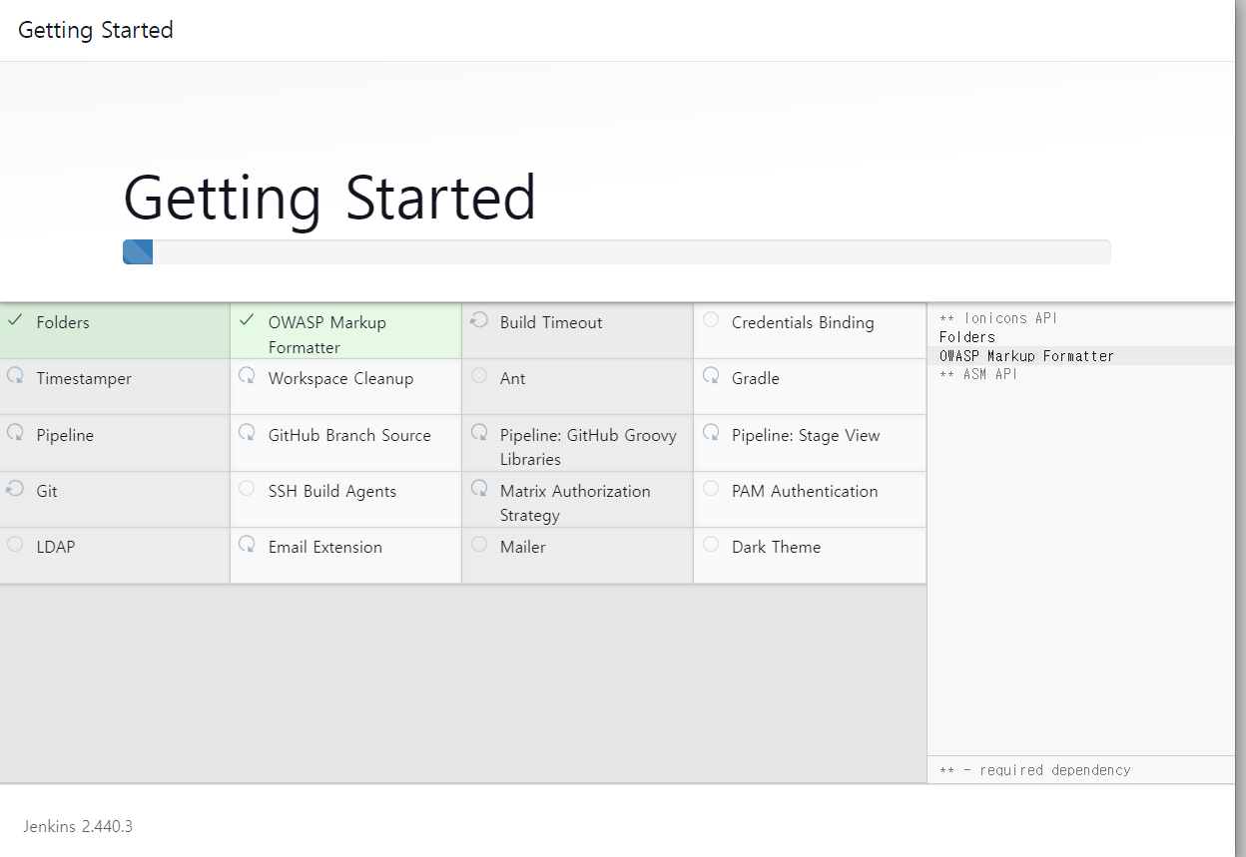Click the Git plugin label
The width and height of the screenshot is (1246, 857).
point(47,491)
